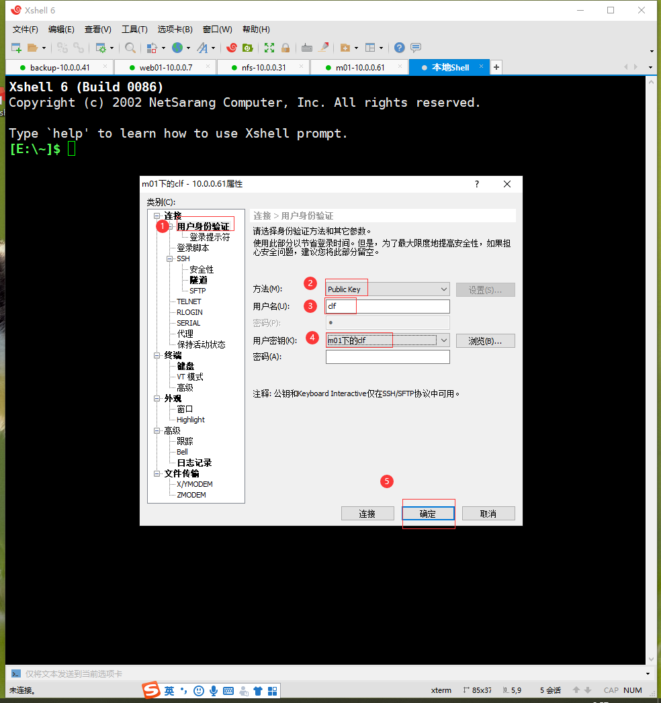Click the new folder transfer toolbar icon
Viewport: 661px width, 703px height.
(x=345, y=48)
